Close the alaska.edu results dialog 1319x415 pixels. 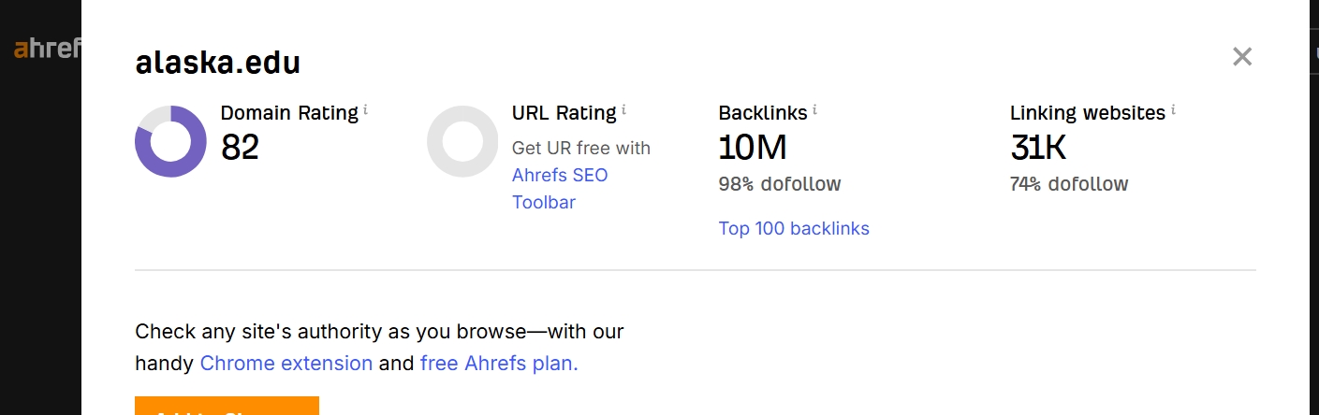(1242, 57)
